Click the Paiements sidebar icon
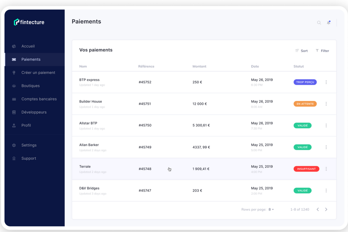 (14, 59)
